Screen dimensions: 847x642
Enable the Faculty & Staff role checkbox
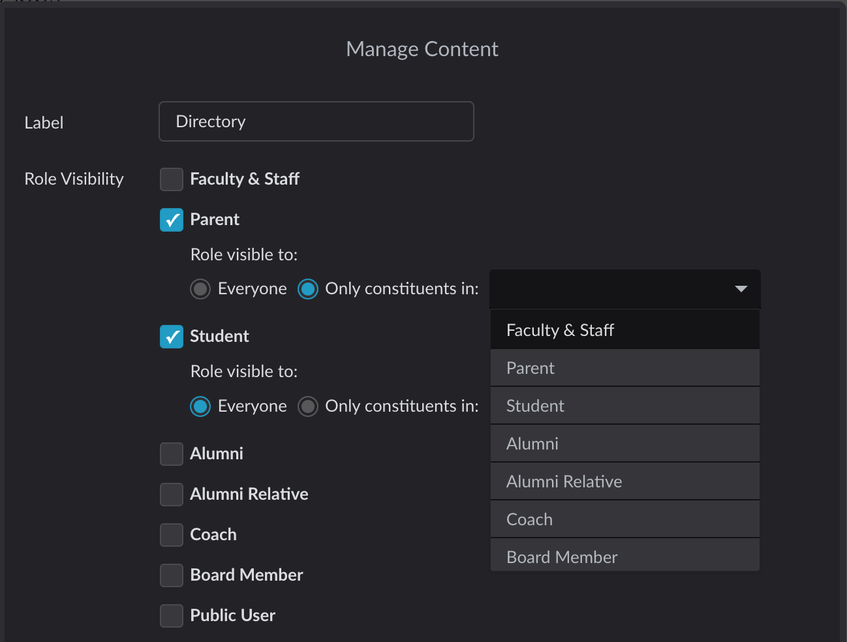click(x=172, y=179)
